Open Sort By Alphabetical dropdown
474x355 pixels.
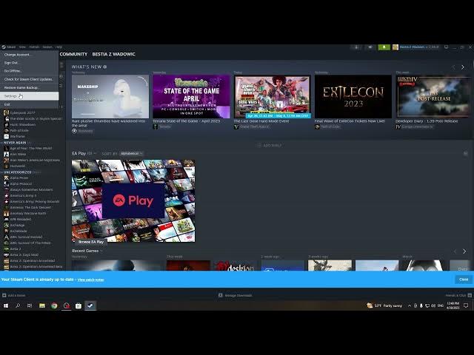(x=132, y=154)
